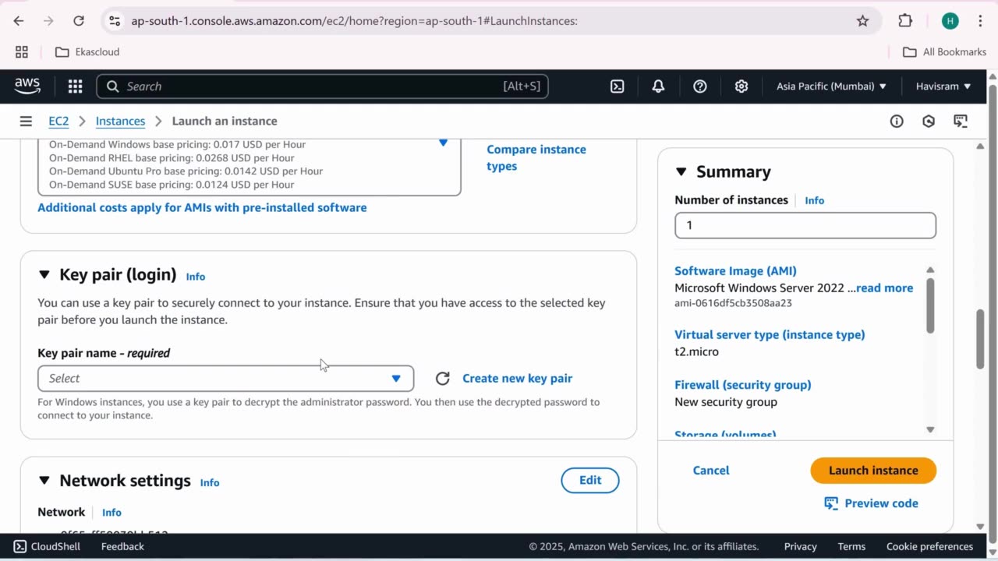This screenshot has height=561, width=998.
Task: Navigate to EC2 breadcrumb
Action: (58, 121)
